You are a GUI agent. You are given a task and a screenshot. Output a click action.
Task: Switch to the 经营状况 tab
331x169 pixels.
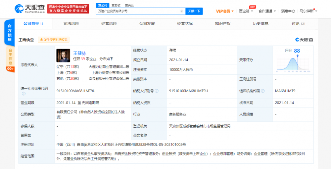(x=185, y=23)
